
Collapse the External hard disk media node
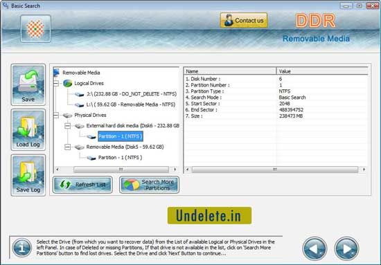pos(68,126)
